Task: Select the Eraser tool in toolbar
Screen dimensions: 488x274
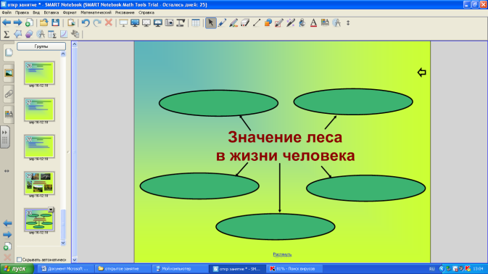Action: pyautogui.click(x=245, y=22)
